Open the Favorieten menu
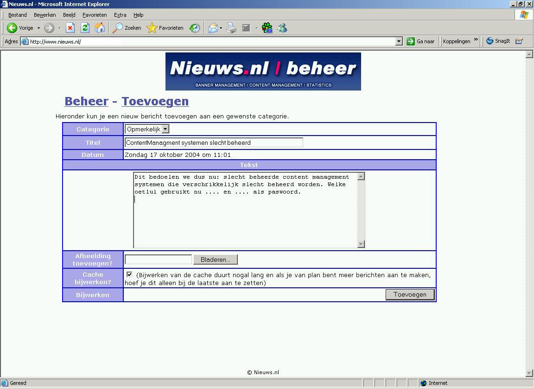 tap(95, 15)
